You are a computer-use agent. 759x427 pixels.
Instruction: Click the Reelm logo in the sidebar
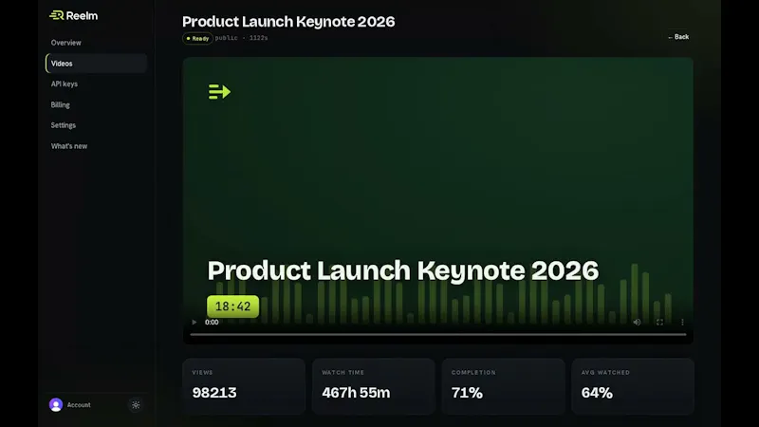74,15
